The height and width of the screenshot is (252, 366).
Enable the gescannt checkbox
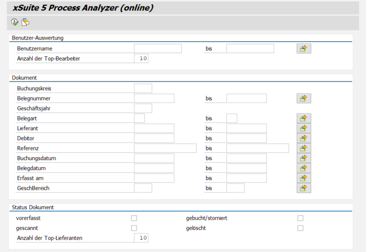[134, 228]
